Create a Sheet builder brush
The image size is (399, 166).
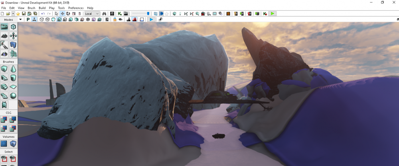click(x=13, y=86)
